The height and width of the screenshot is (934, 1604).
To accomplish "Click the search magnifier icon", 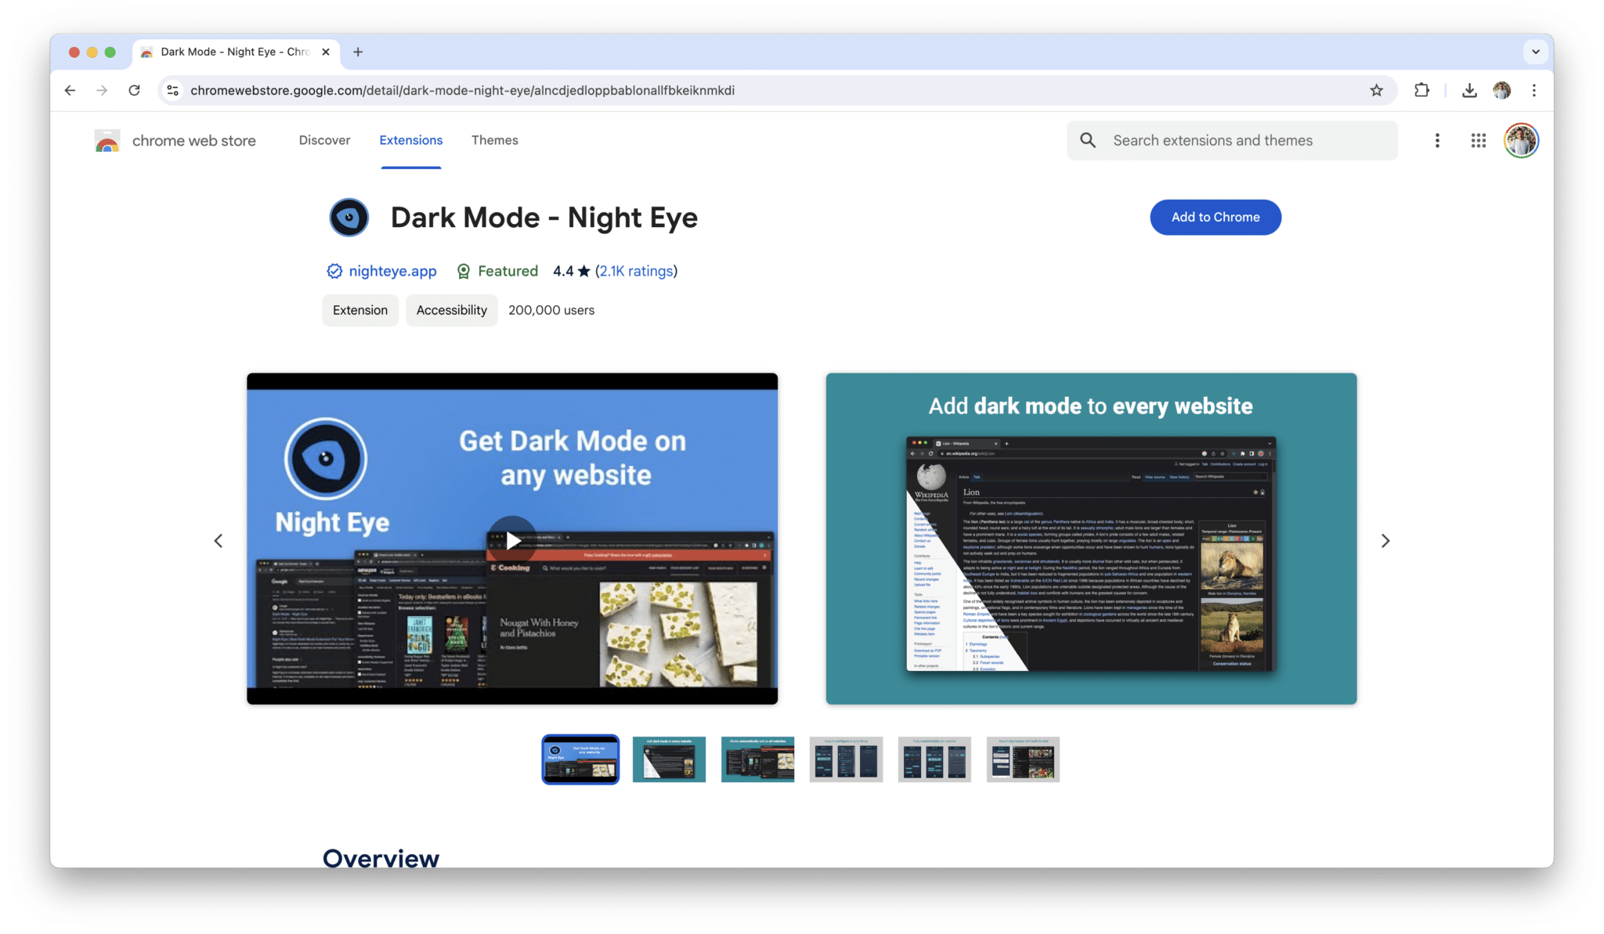I will 1088,140.
